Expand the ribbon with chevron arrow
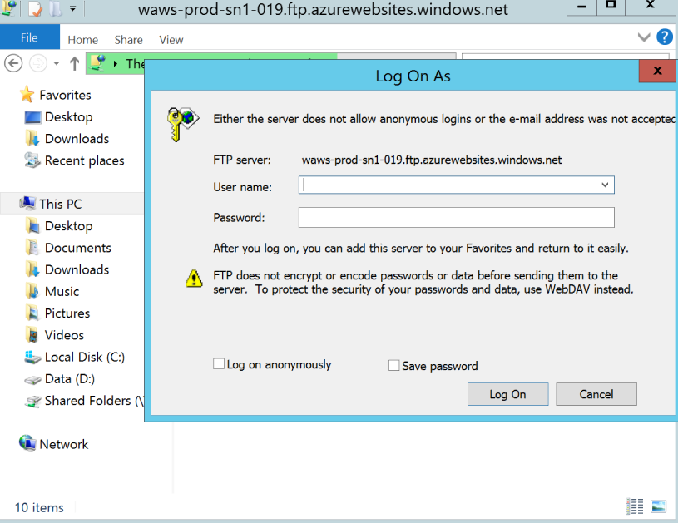 (x=644, y=37)
